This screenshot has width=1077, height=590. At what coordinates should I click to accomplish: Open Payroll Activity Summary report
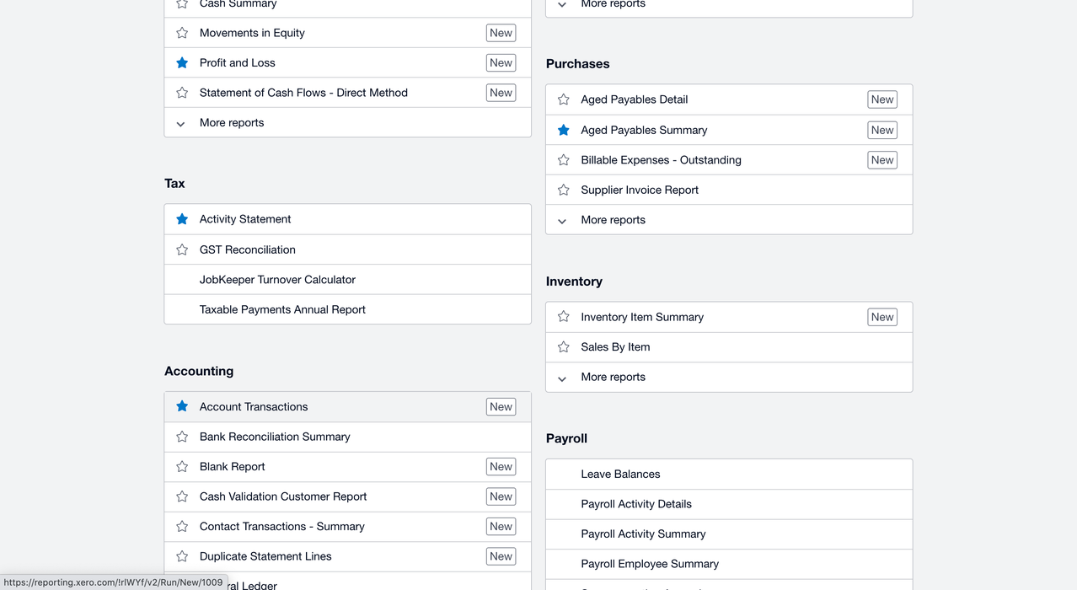click(643, 534)
